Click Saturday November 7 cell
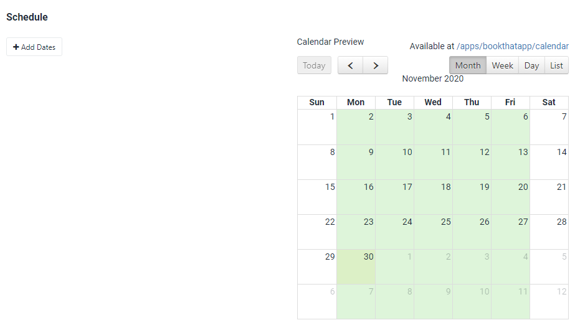 tap(549, 128)
